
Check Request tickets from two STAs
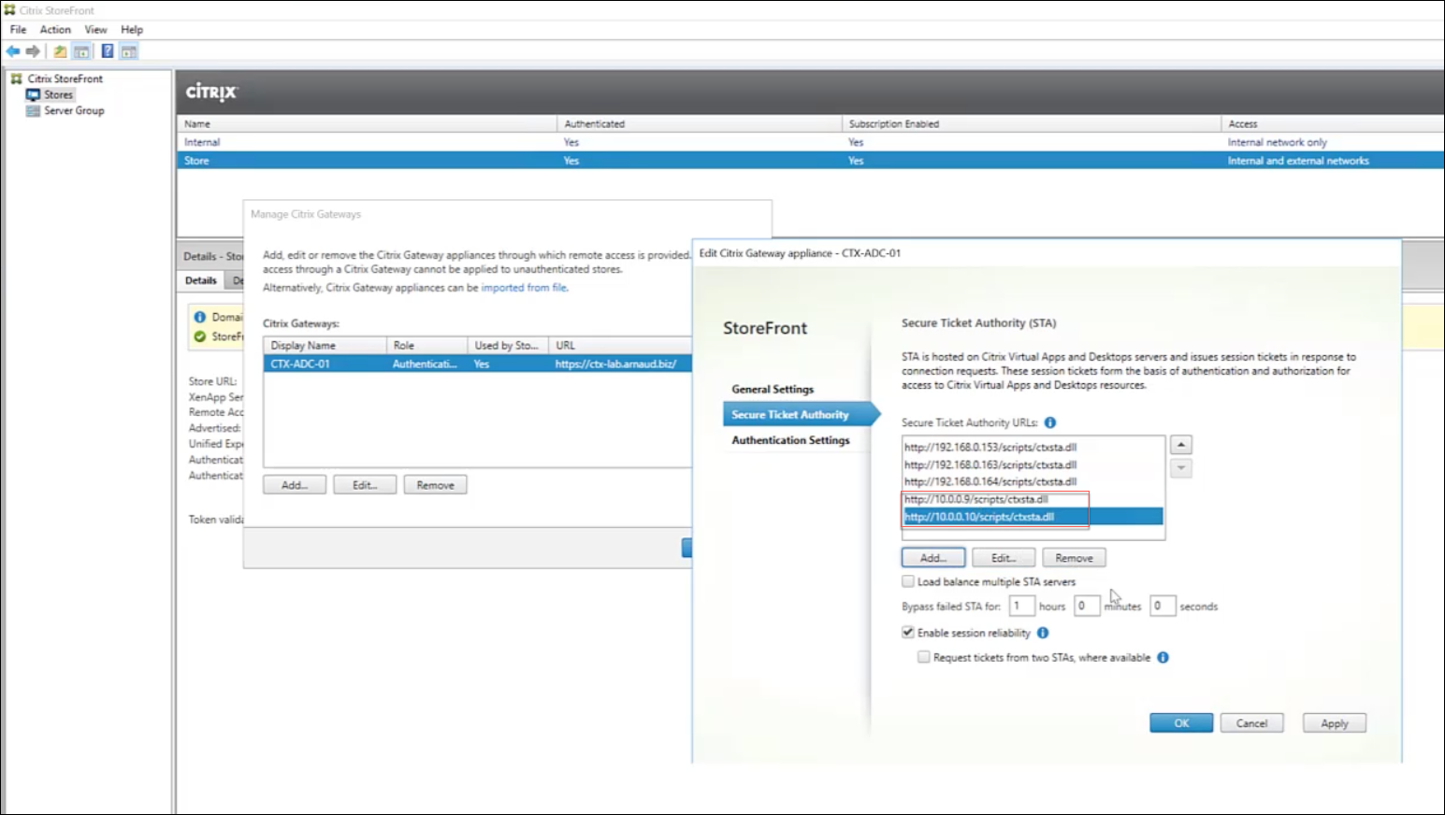924,657
